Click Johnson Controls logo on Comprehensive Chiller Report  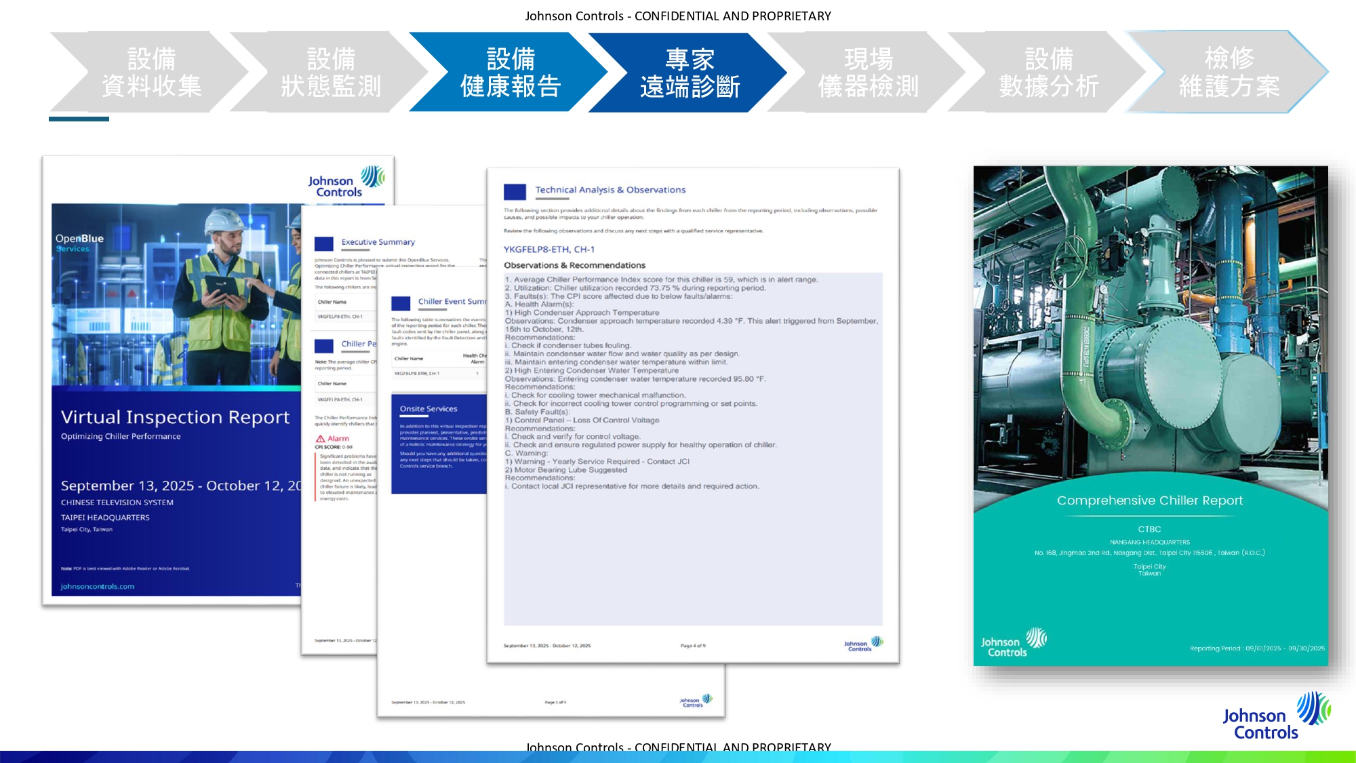pos(1014,642)
